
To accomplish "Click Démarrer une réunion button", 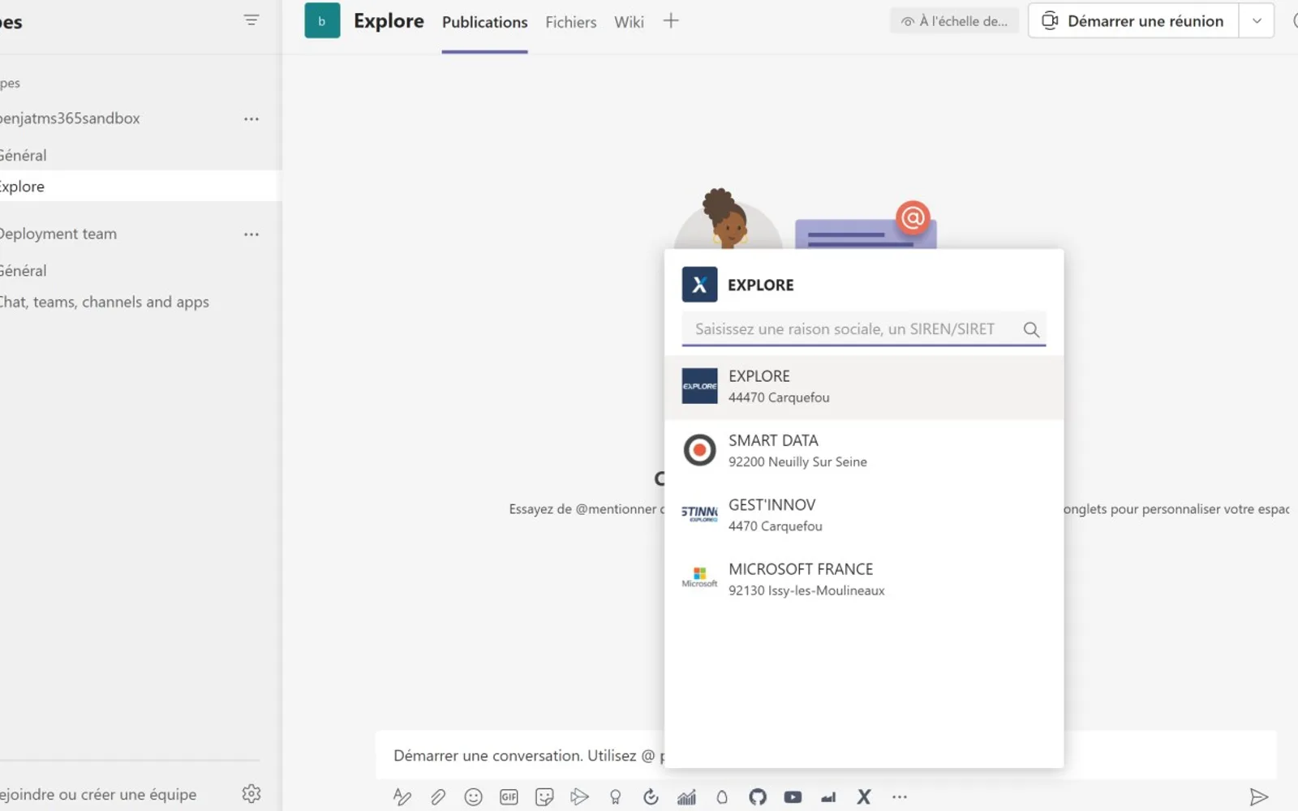I will pyautogui.click(x=1133, y=21).
